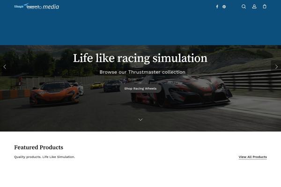Follow the View All Products link
The width and height of the screenshot is (281, 187).
(x=252, y=157)
